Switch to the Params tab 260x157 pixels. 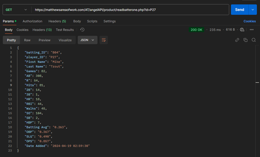9,21
